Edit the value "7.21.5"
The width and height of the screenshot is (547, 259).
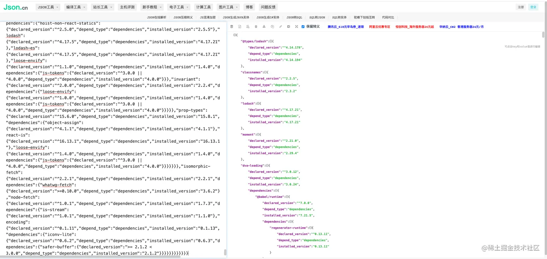point(305,216)
